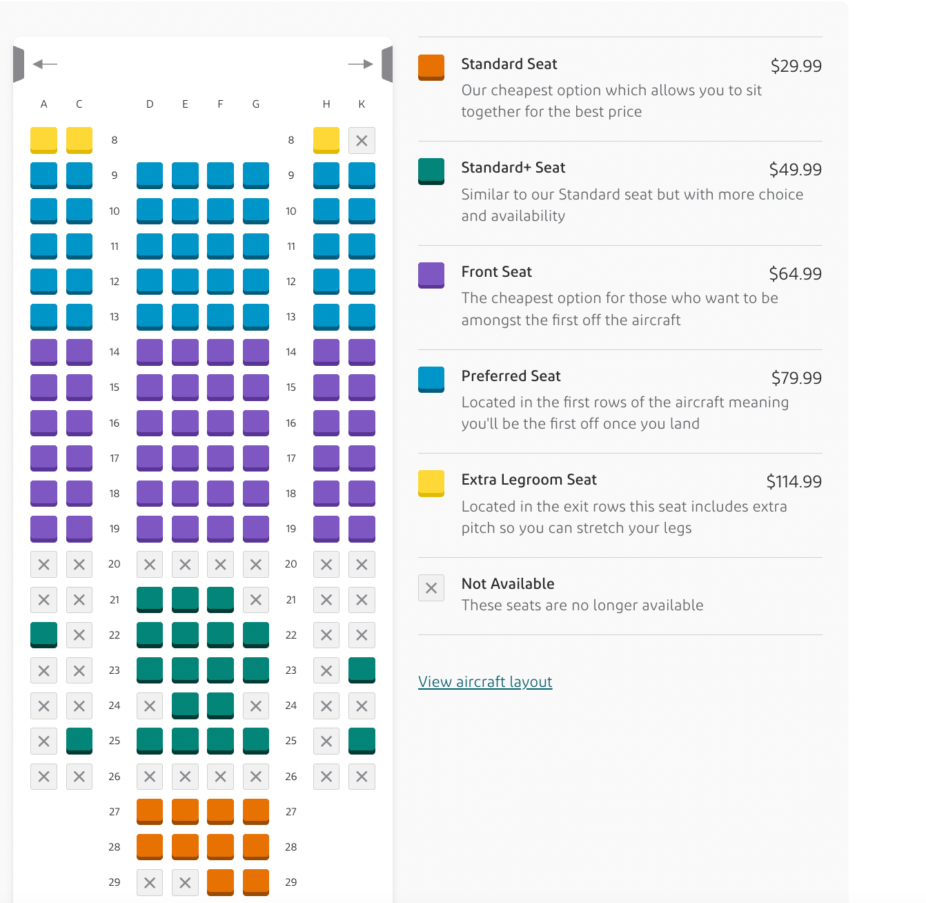Image resolution: width=926 pixels, height=903 pixels.
Task: Select Standard+ seat 24E
Action: tap(185, 706)
